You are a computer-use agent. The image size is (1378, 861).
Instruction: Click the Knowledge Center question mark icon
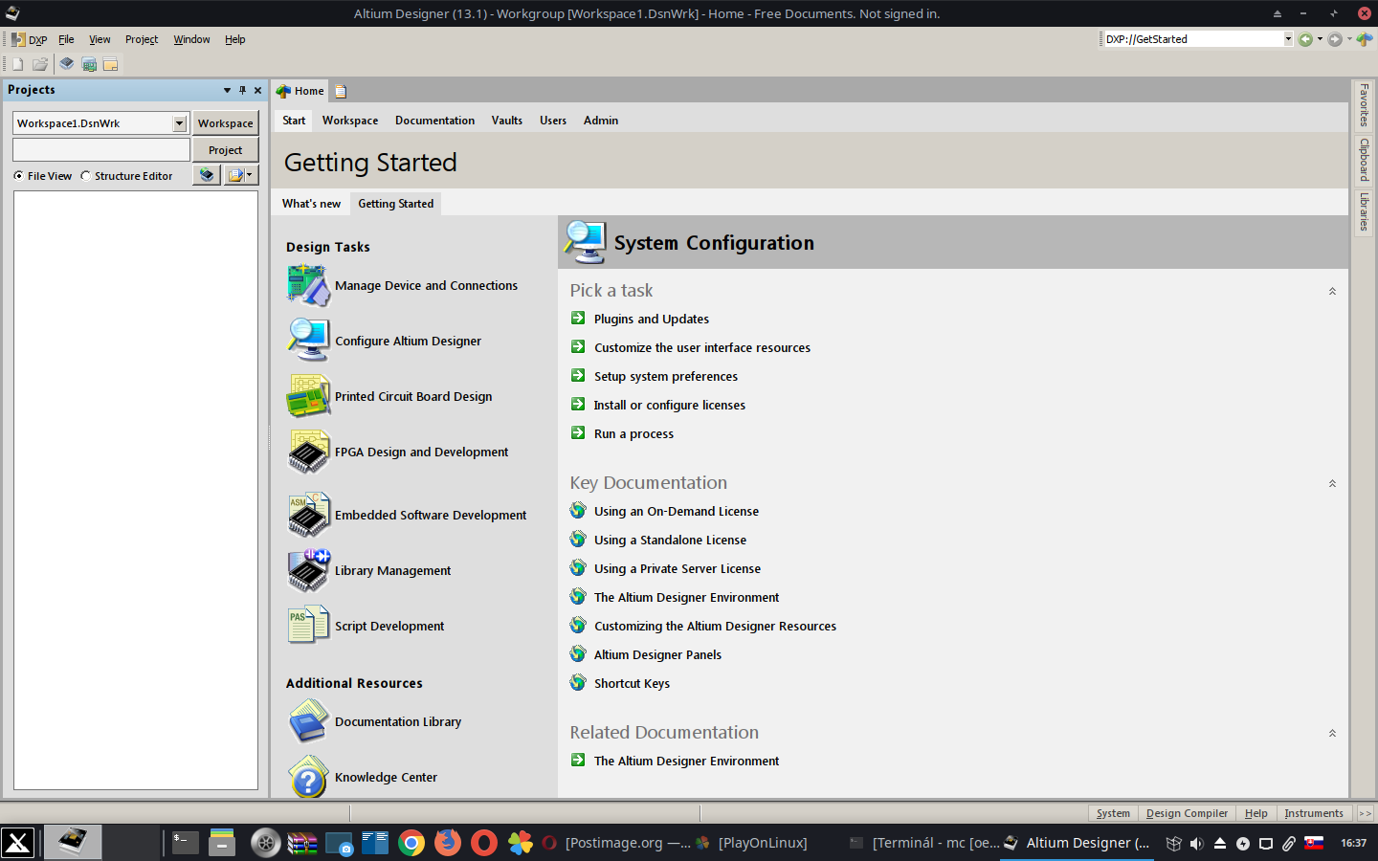pyautogui.click(x=308, y=777)
